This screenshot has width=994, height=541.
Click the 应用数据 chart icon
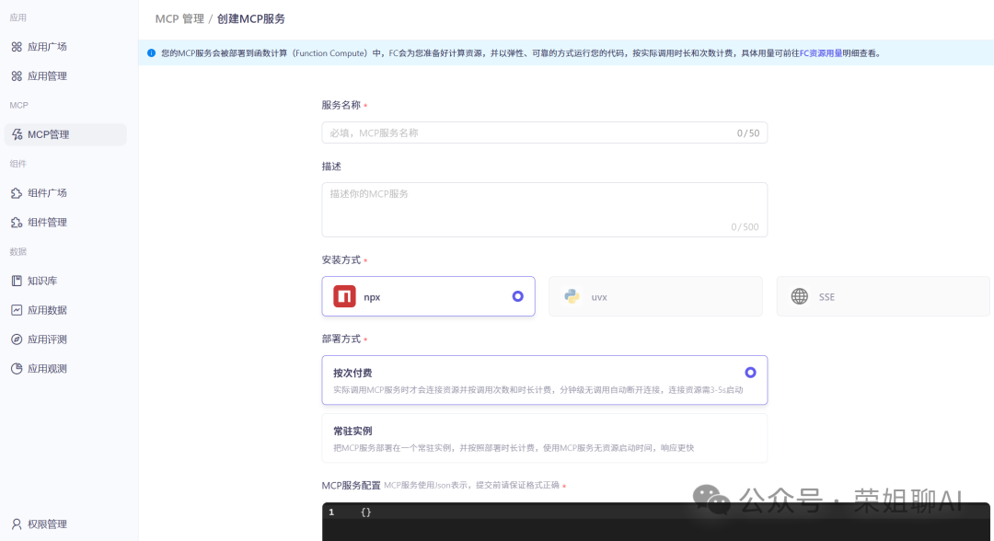tap(18, 310)
